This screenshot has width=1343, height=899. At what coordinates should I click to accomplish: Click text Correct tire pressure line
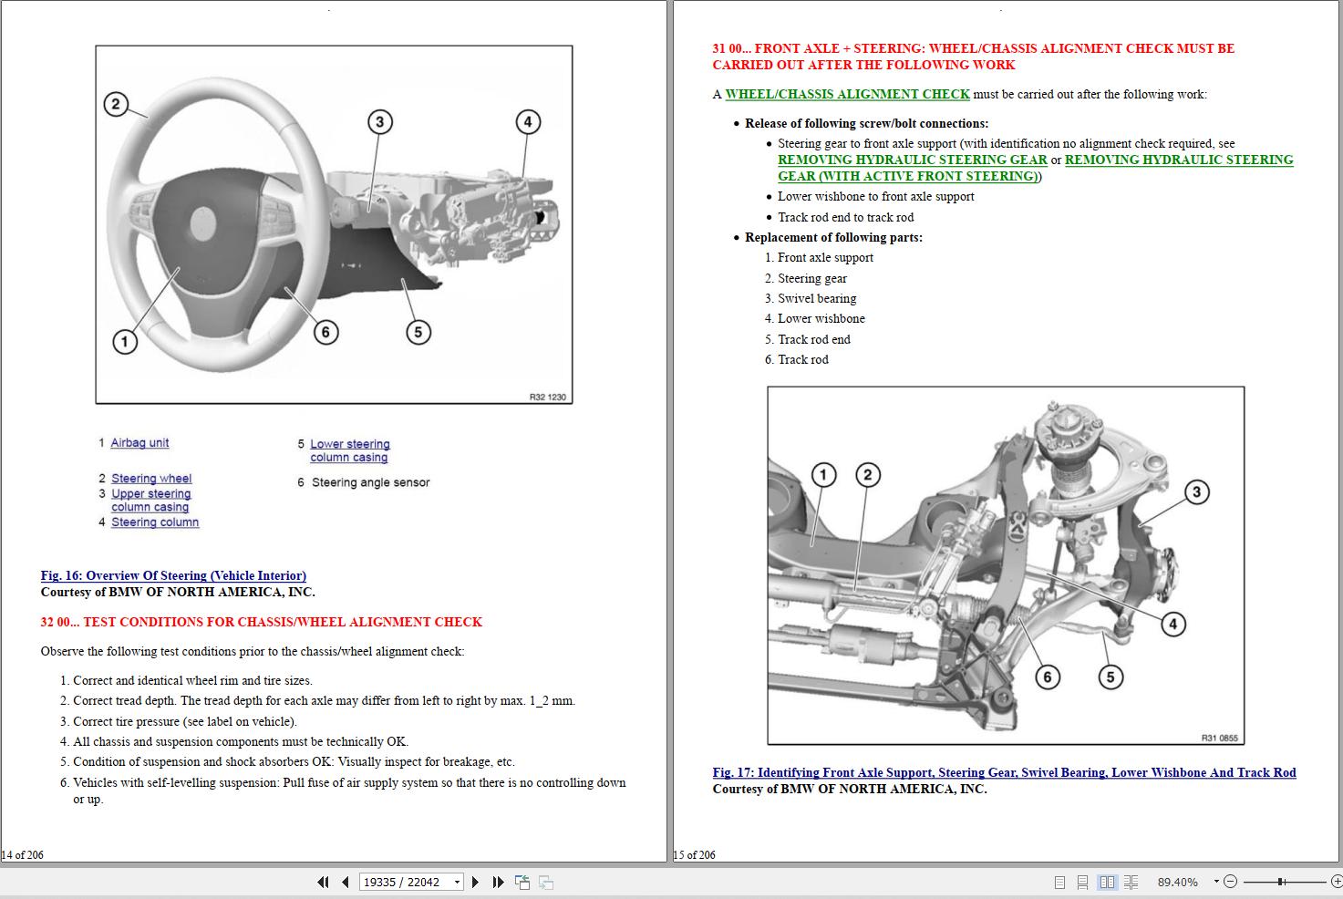(x=185, y=721)
